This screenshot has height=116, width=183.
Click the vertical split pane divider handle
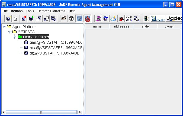click(84, 69)
